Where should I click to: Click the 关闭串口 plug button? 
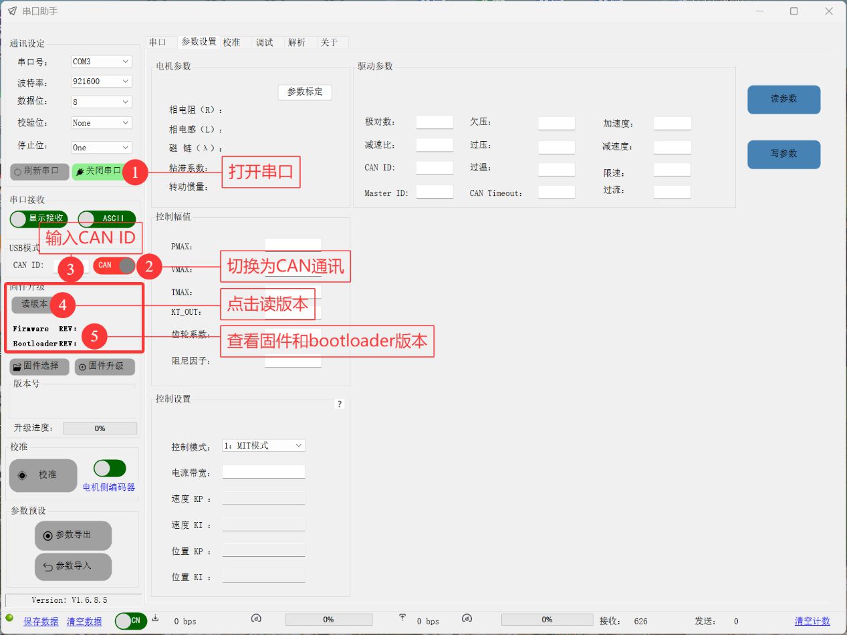[98, 171]
